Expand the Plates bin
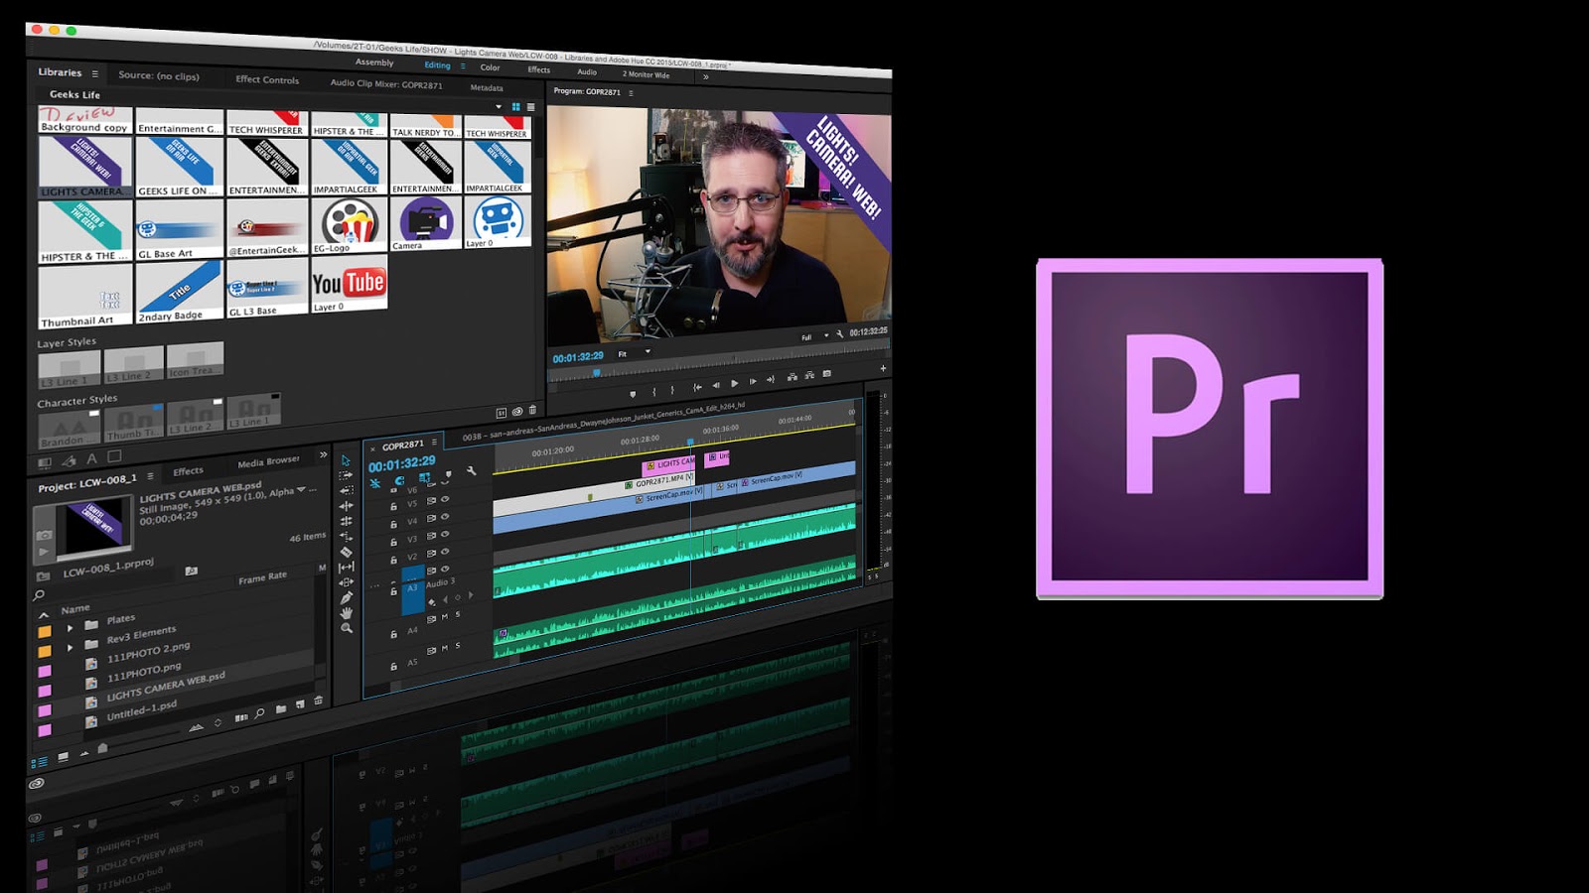The width and height of the screenshot is (1589, 893). (x=70, y=628)
